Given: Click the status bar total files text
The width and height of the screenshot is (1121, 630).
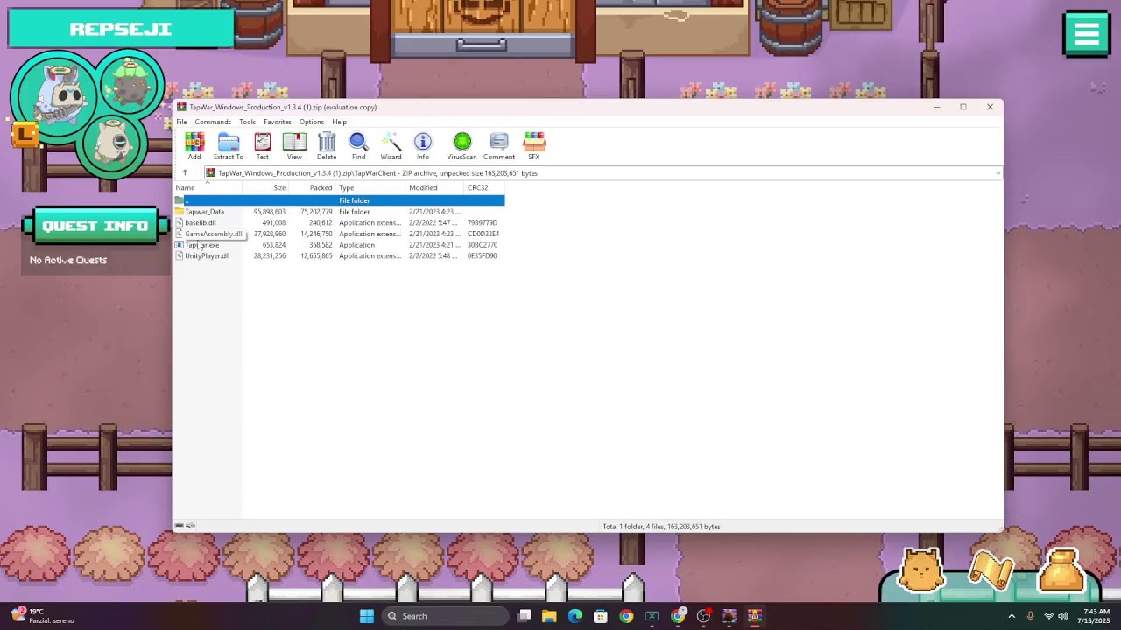Looking at the screenshot, I should pos(661,527).
